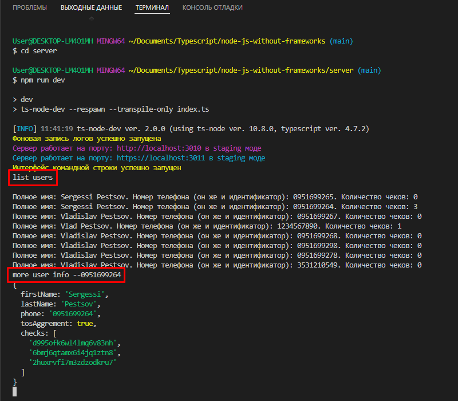Click the [INFO] 11:41:19 ts-node-dev version line
The image size is (458, 401).
coord(191,129)
